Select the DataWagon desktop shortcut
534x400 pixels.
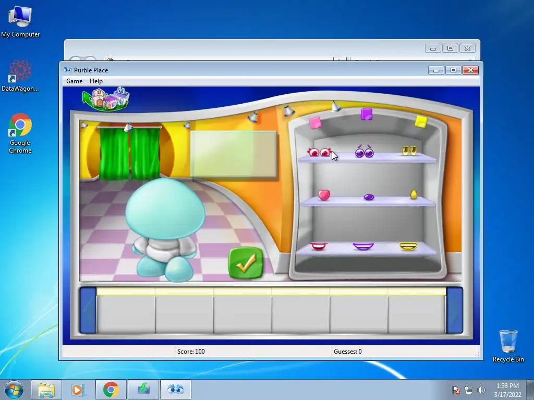click(20, 76)
